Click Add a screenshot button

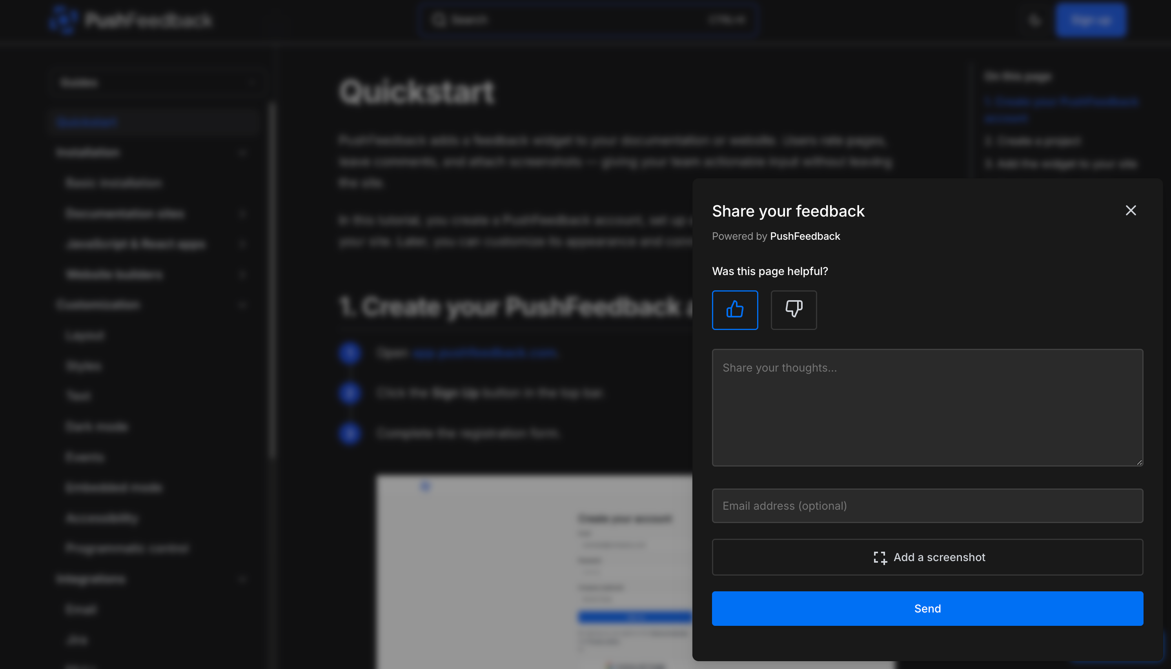927,557
